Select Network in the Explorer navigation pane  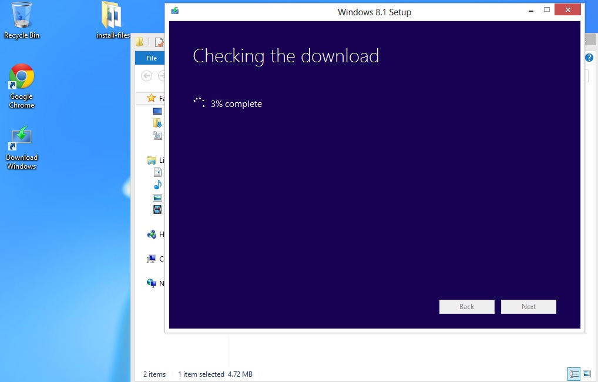tap(152, 283)
